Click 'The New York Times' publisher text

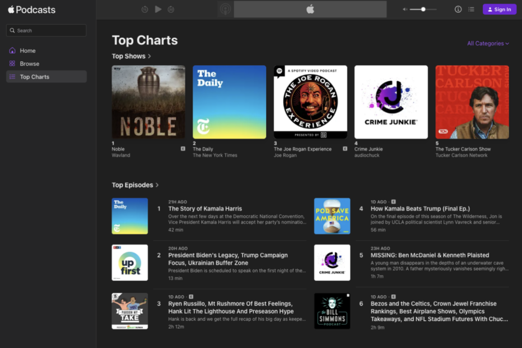(215, 155)
